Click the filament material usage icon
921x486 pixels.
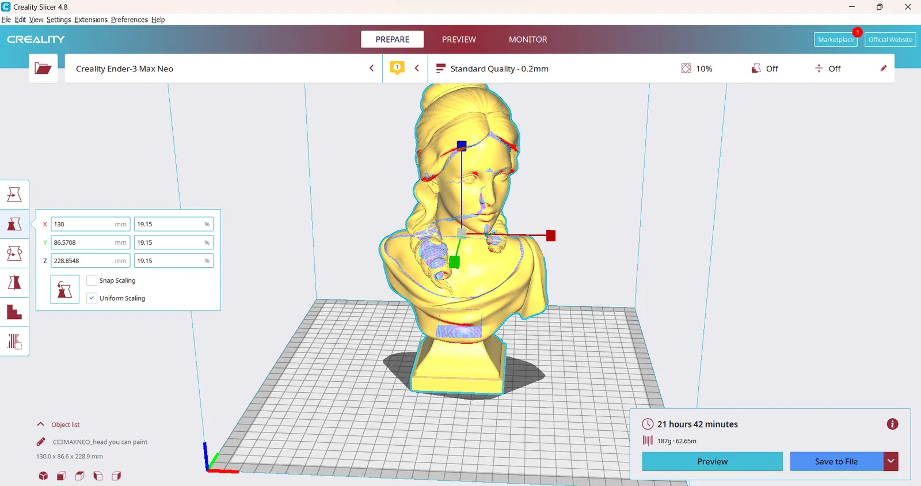click(648, 441)
